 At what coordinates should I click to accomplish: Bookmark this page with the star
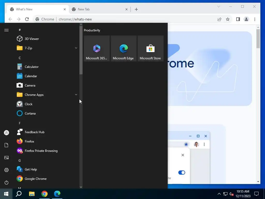coord(228,19)
